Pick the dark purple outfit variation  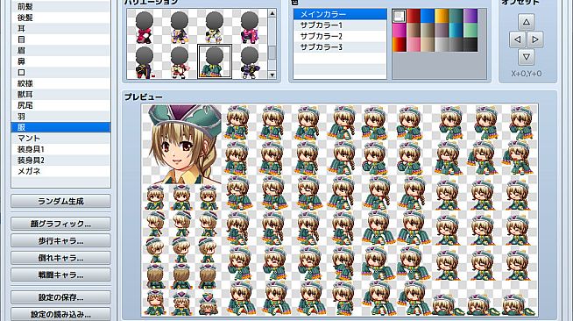click(x=250, y=61)
